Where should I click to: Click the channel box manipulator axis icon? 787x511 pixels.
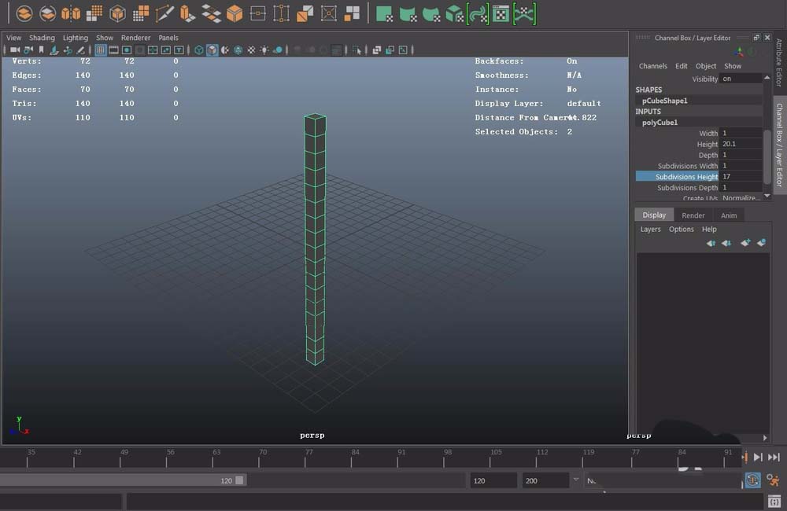[739, 52]
